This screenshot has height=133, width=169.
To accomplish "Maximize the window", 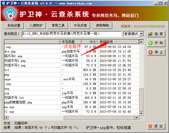I will 160,3.
